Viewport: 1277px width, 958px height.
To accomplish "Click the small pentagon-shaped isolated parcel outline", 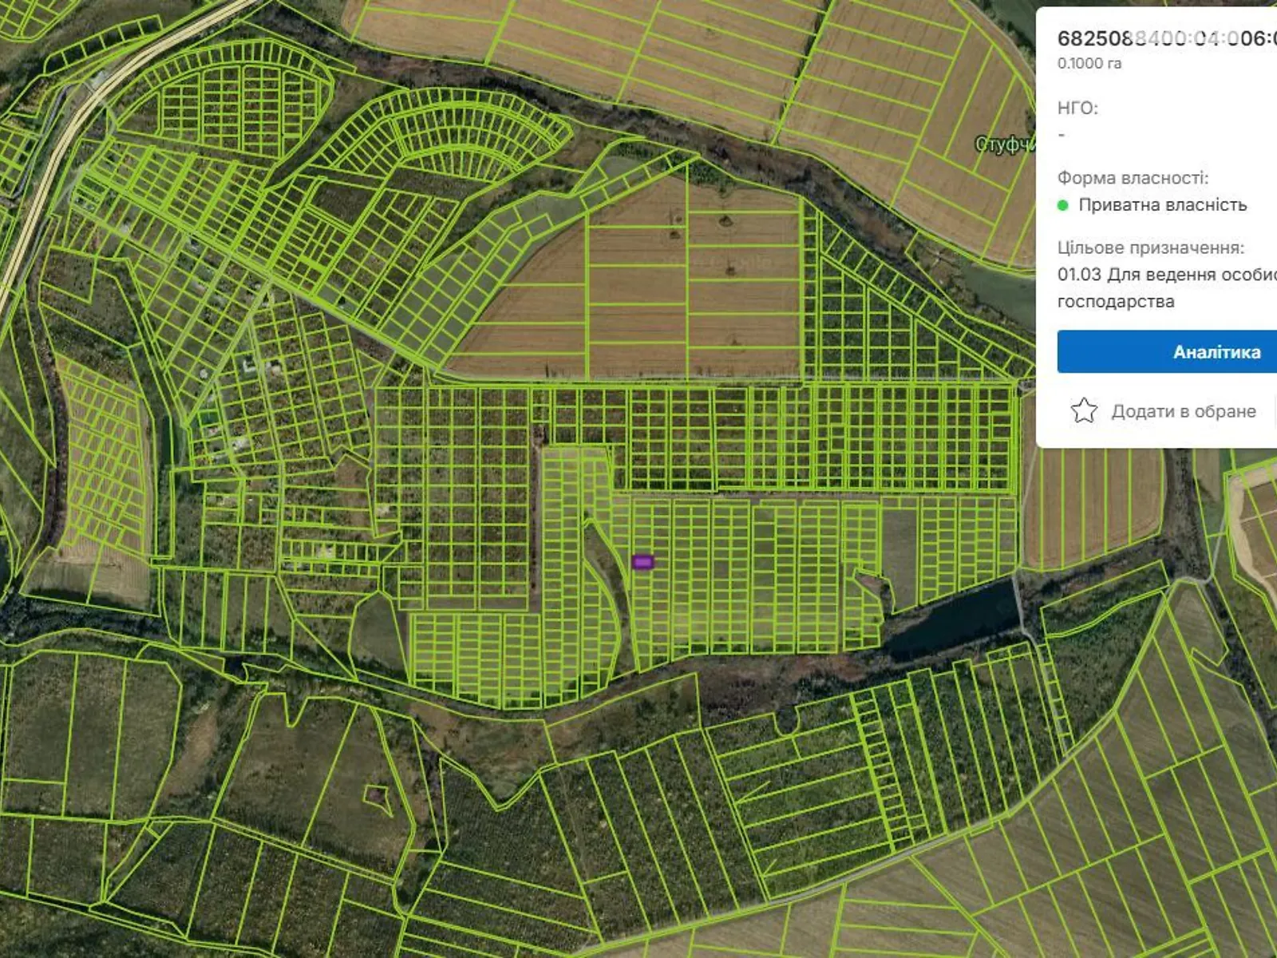I will 377,794.
